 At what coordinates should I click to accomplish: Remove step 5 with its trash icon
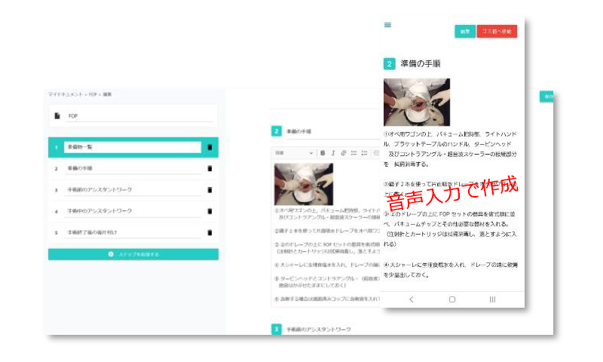pos(210,233)
